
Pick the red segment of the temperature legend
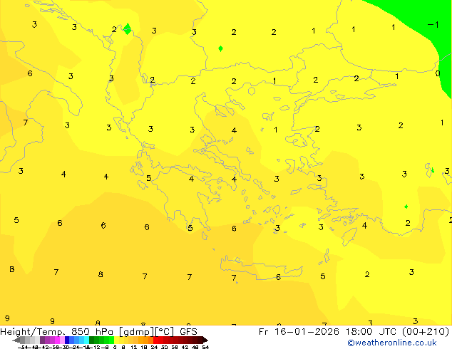[163, 340]
